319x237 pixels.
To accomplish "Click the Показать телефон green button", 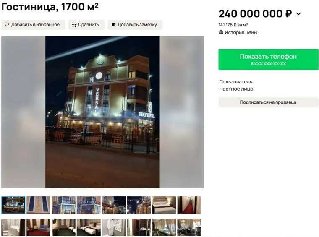I will click(268, 60).
